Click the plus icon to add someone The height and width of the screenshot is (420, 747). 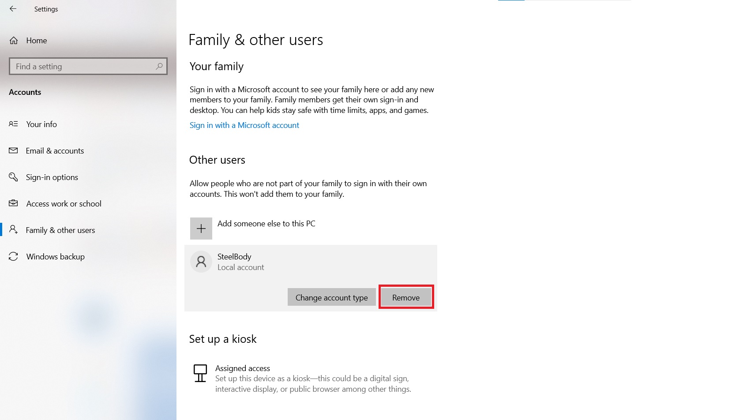pos(201,229)
